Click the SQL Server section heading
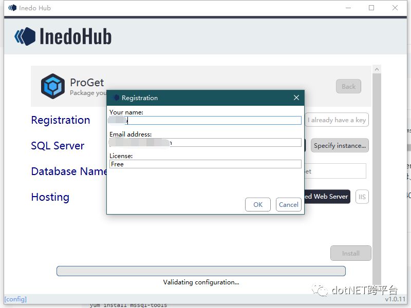Image resolution: width=411 pixels, height=308 pixels. point(58,146)
